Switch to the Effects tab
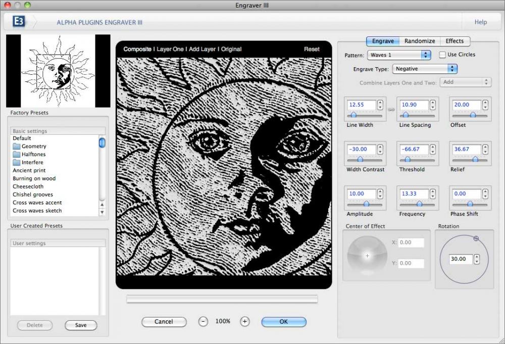This screenshot has height=344, width=505. (454, 41)
